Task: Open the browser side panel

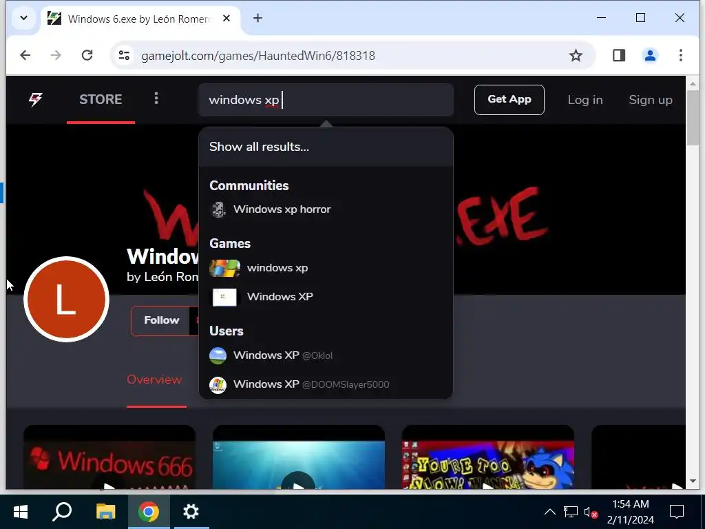Action: coord(619,55)
